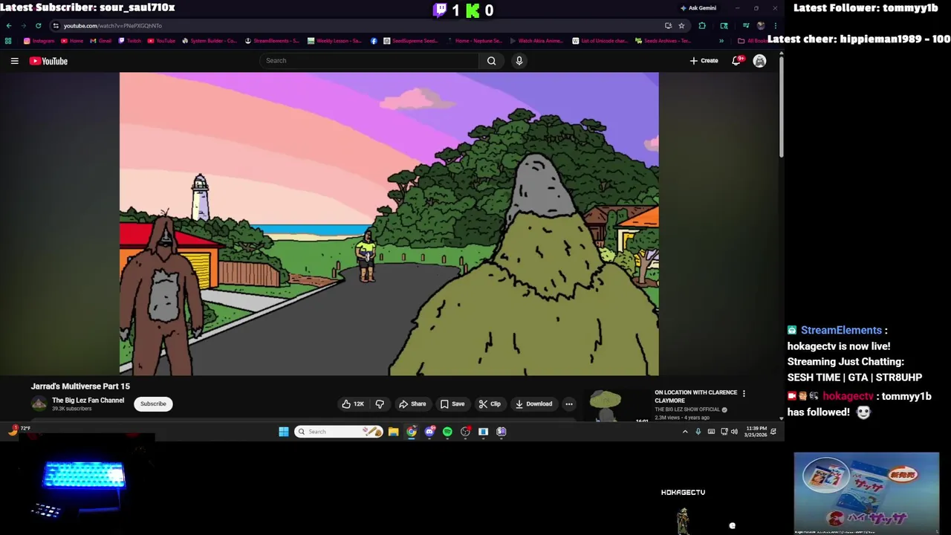This screenshot has width=951, height=535.
Task: Open the YouTube account avatar menu
Action: [759, 61]
